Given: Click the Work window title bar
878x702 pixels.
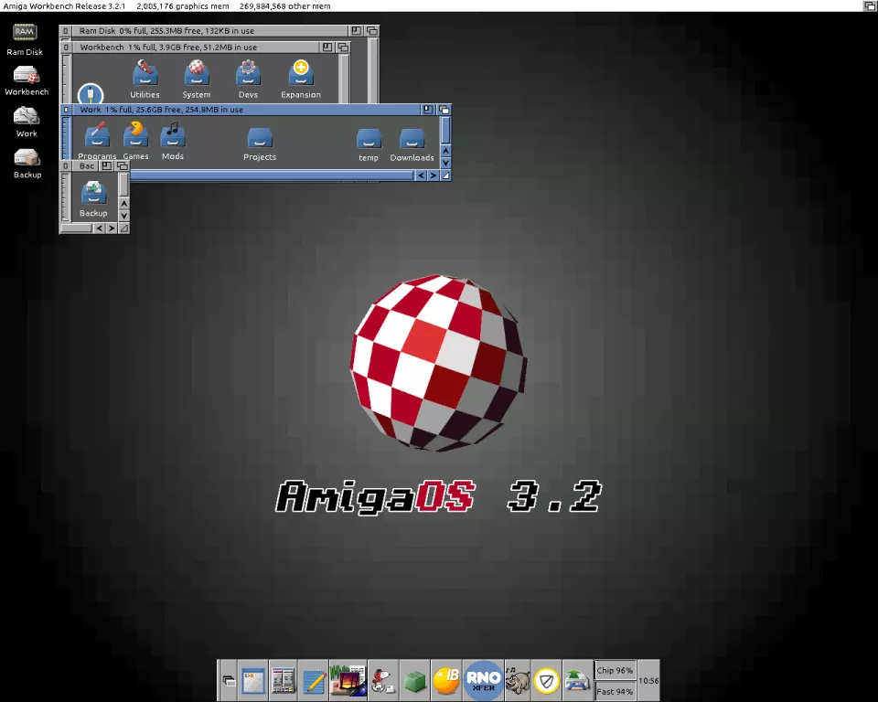Looking at the screenshot, I should tap(274, 110).
